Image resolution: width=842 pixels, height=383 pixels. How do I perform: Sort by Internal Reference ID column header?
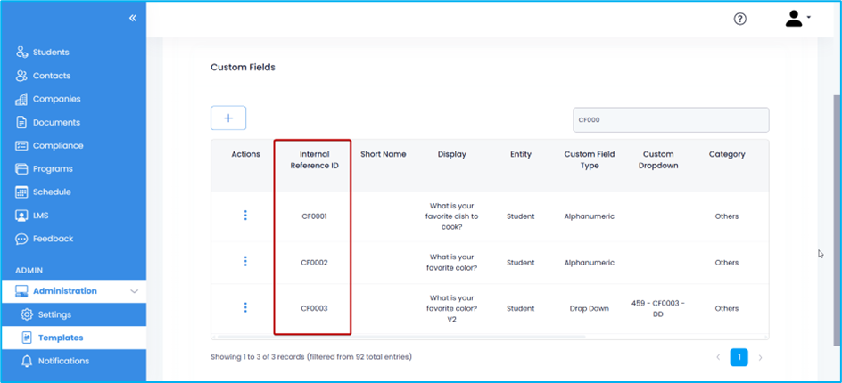click(314, 160)
